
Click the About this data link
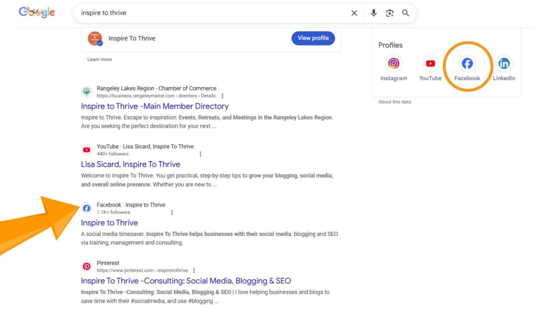click(394, 101)
